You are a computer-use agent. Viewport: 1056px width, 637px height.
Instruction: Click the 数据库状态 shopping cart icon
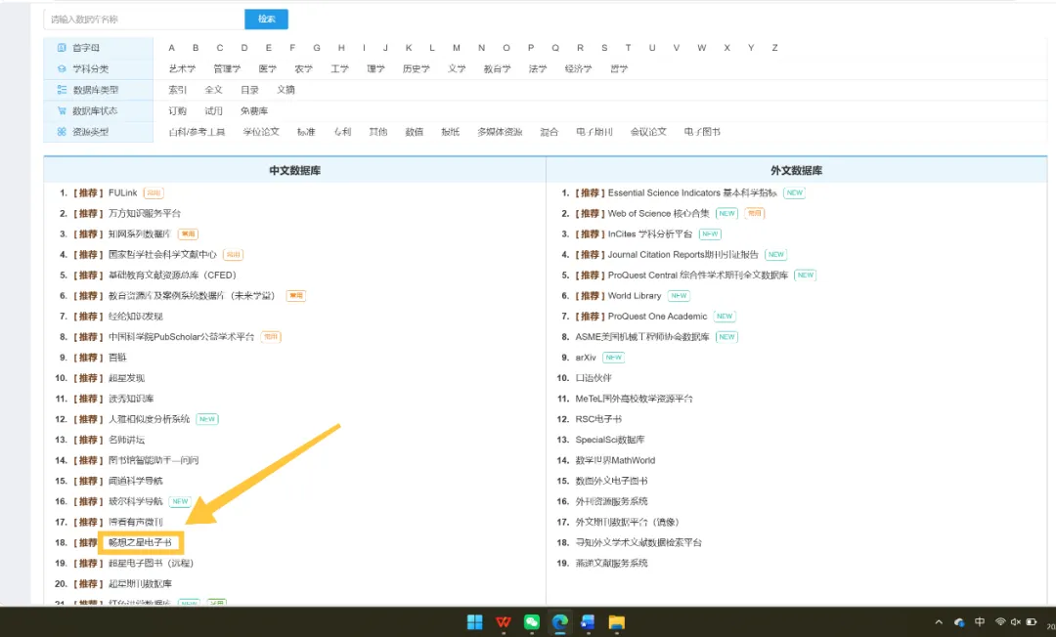tap(62, 111)
